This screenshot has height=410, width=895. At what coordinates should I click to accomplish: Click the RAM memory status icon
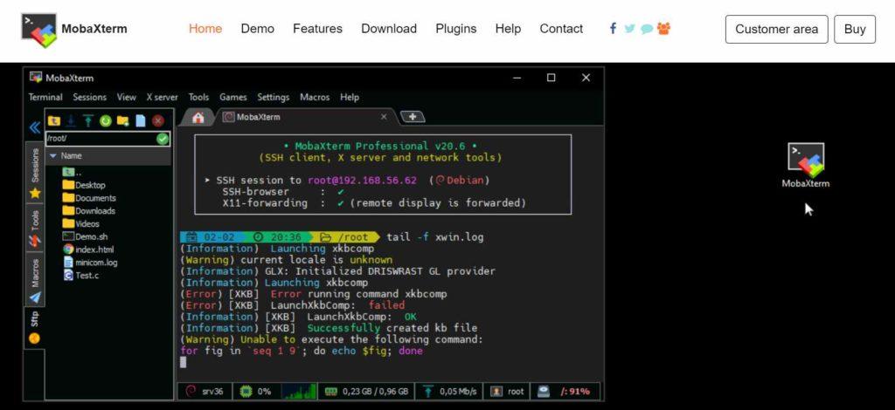(331, 391)
